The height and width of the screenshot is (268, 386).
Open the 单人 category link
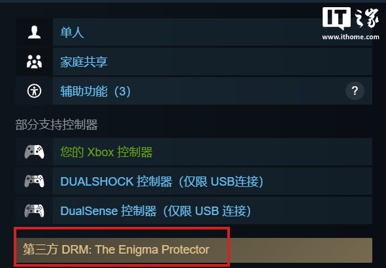pyautogui.click(x=72, y=32)
